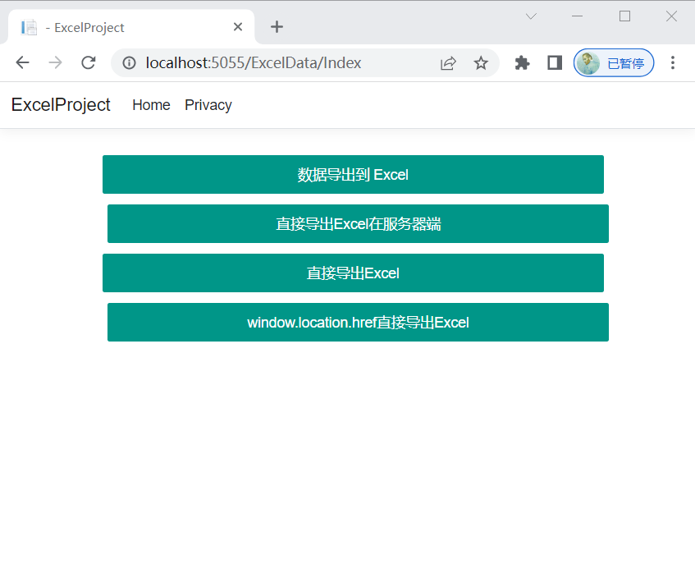Click the 直接导出Excel button
695x564 pixels.
point(353,273)
